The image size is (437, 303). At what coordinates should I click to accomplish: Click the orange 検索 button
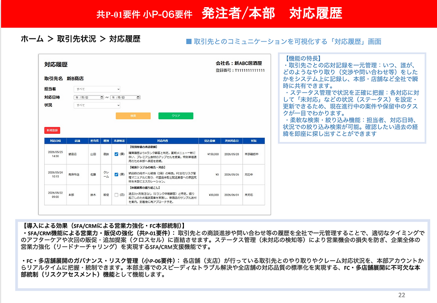(133, 116)
